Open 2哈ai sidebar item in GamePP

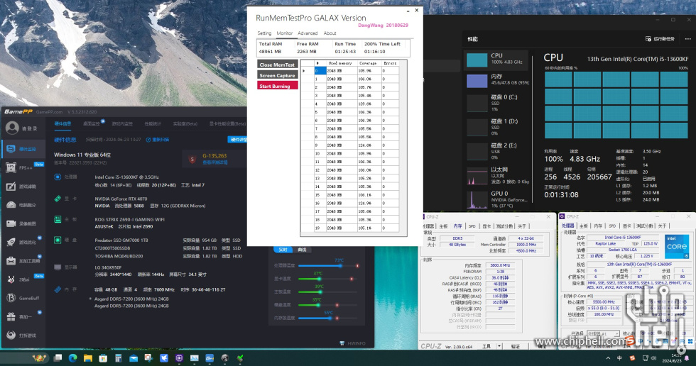point(23,279)
